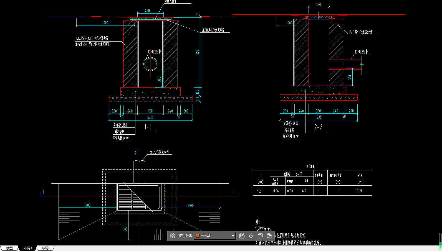442x251 pixels.
Task: Click the 0.88 table cell
Action: (x=290, y=191)
